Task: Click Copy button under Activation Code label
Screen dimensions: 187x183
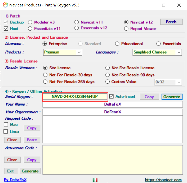Action: (32, 160)
